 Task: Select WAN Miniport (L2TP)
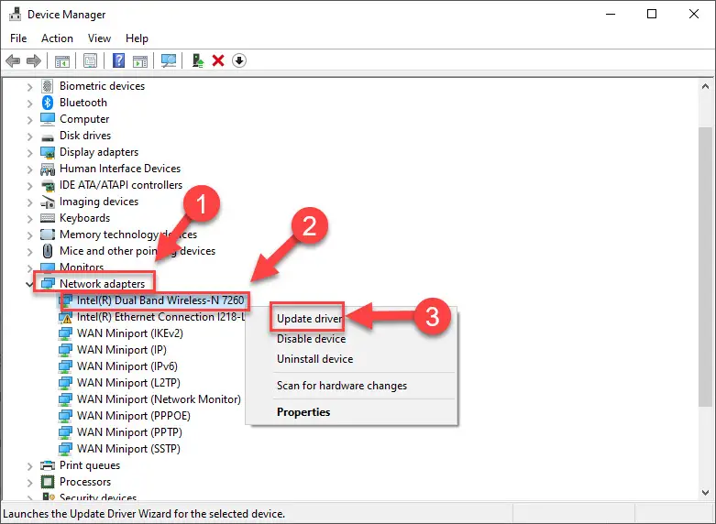[128, 383]
